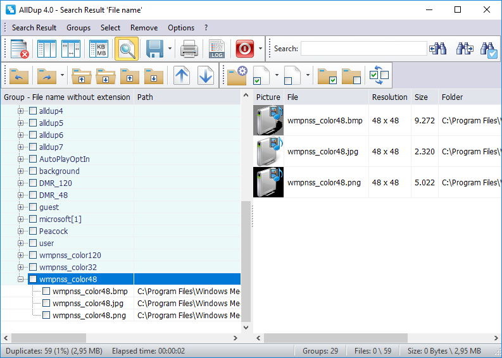Viewport: 502px width, 358px height.
Task: Toggle the magnifier preview icon
Action: point(127,49)
